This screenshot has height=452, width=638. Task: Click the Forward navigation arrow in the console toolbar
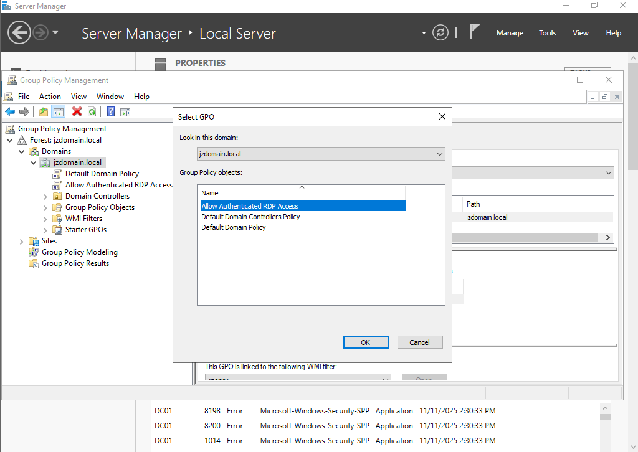point(24,111)
